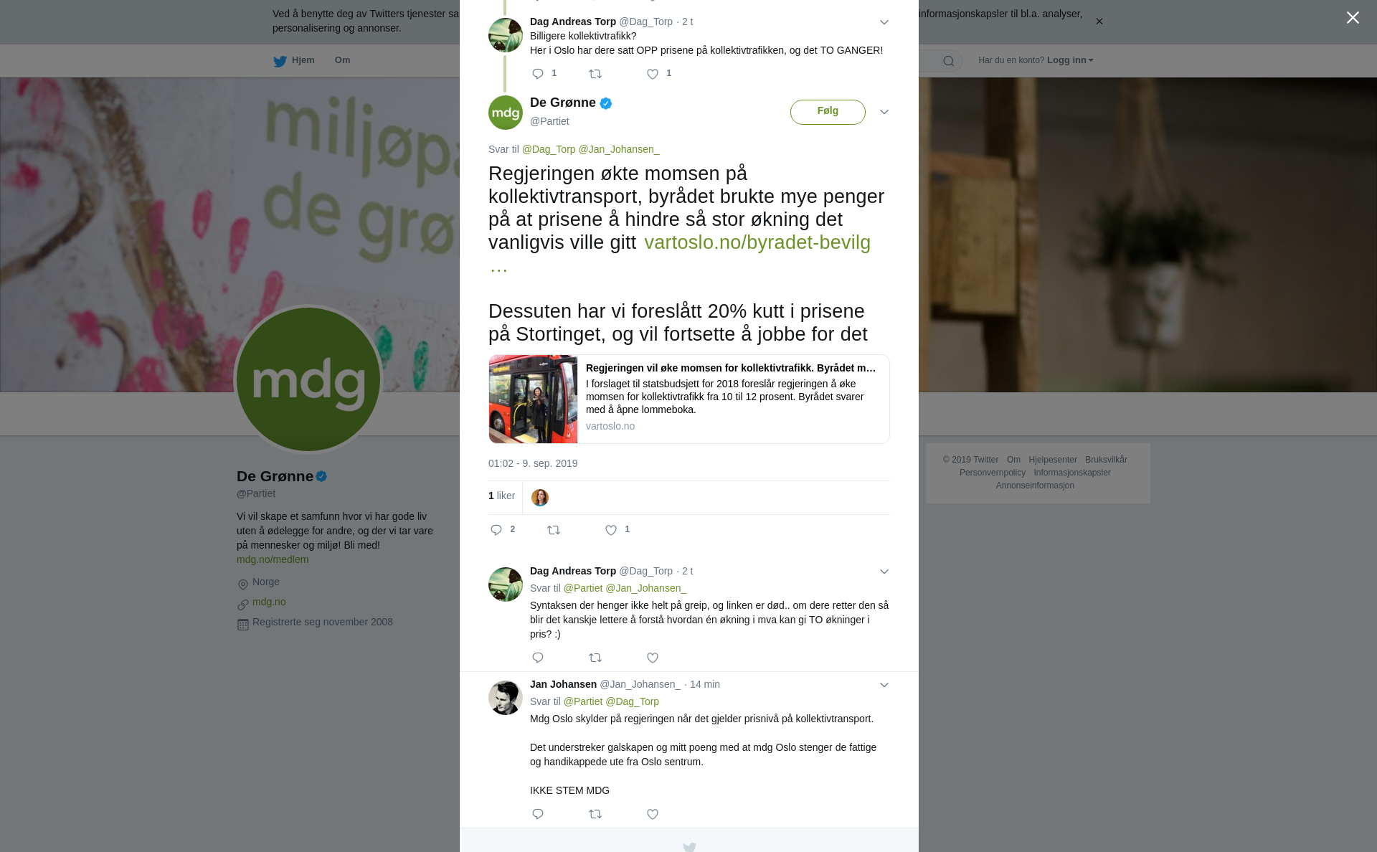Open the vartoslo.no article card thumbnail
The width and height of the screenshot is (1377, 852).
point(533,399)
